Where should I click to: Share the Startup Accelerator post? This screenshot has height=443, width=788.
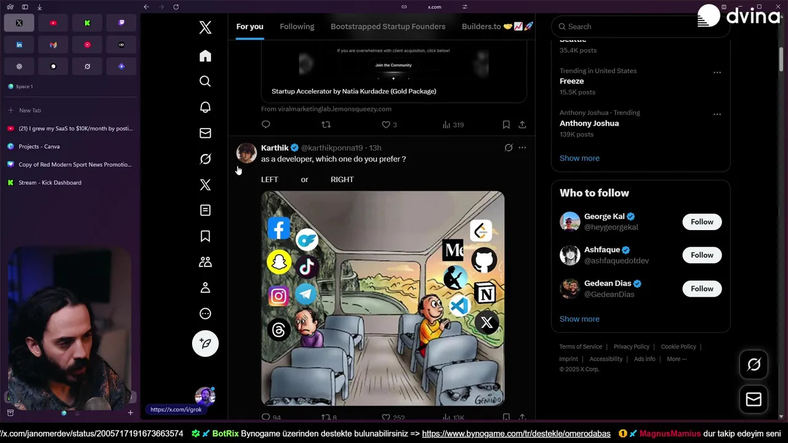(x=522, y=124)
